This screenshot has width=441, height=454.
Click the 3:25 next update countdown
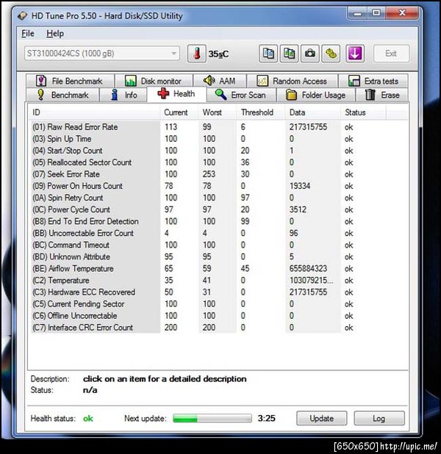pyautogui.click(x=267, y=419)
